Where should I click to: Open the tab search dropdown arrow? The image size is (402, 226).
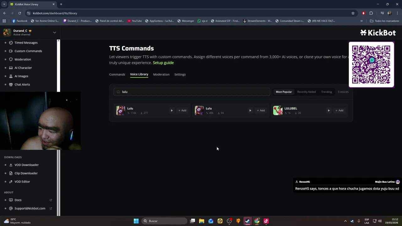[4, 4]
